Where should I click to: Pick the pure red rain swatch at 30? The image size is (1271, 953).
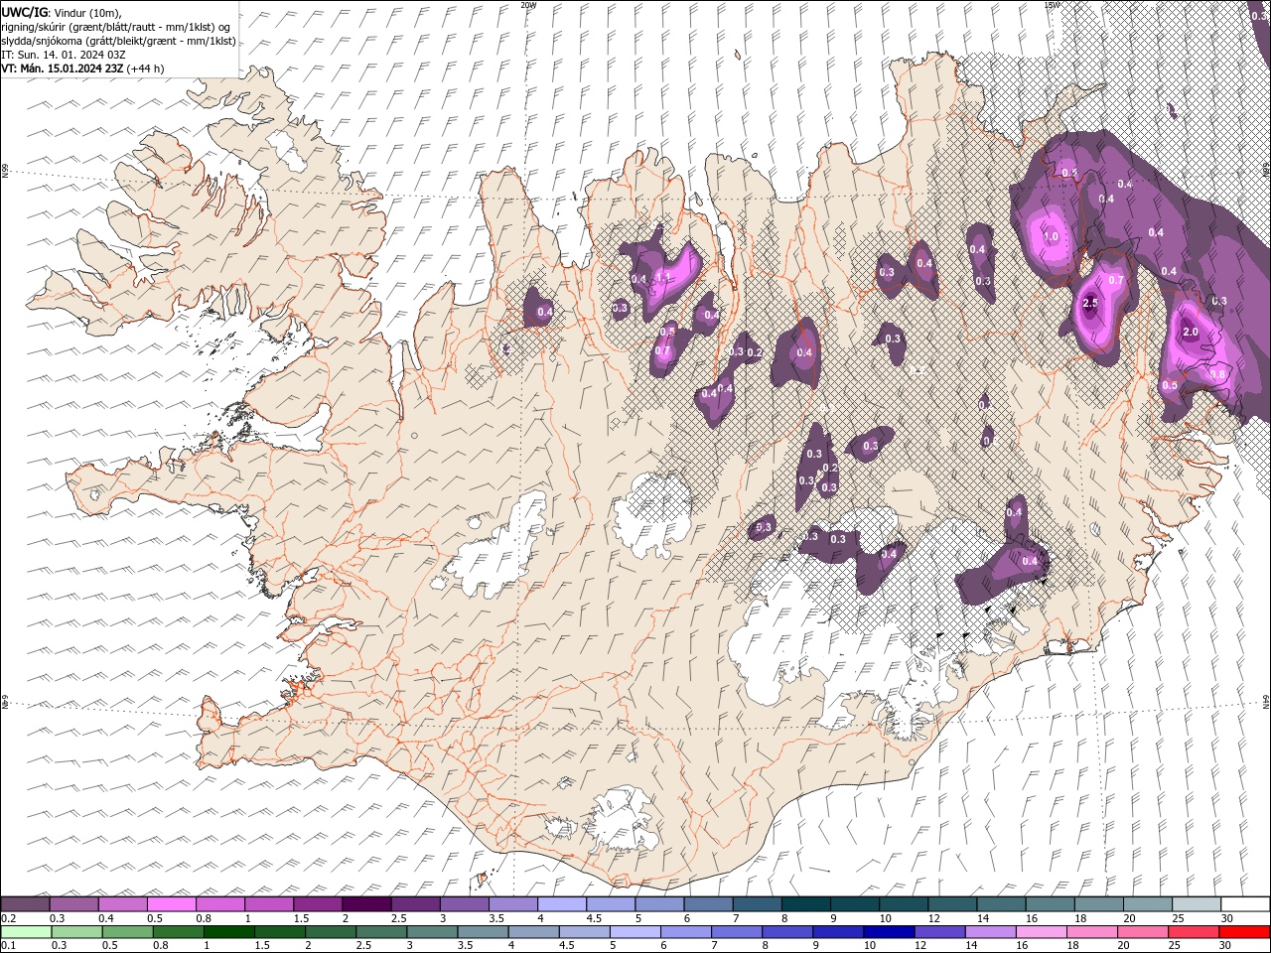[x=1245, y=932]
